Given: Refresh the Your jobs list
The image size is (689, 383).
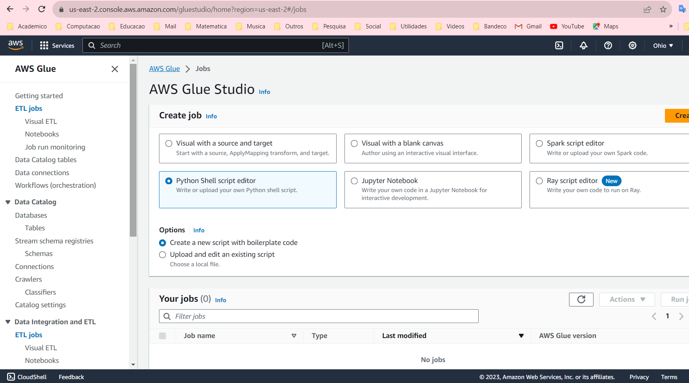Looking at the screenshot, I should pyautogui.click(x=581, y=299).
